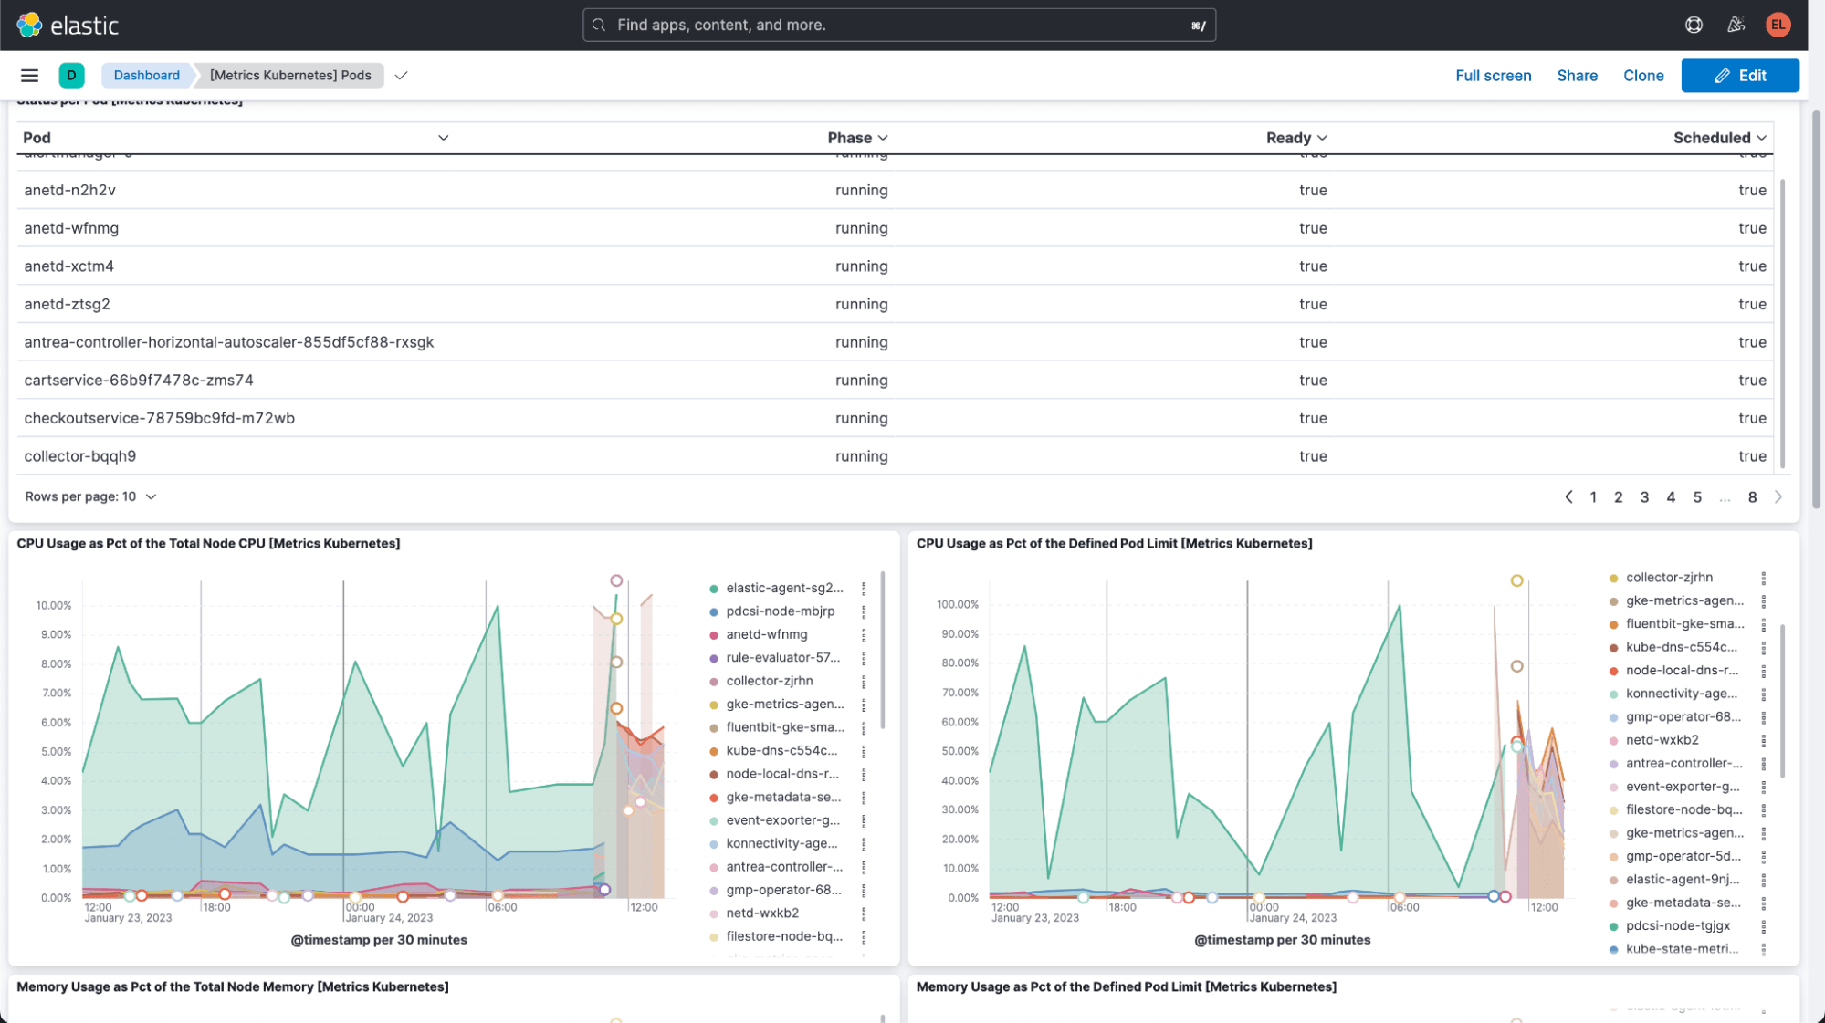Open the Rows per page dropdown
This screenshot has height=1023, width=1825.
90,496
